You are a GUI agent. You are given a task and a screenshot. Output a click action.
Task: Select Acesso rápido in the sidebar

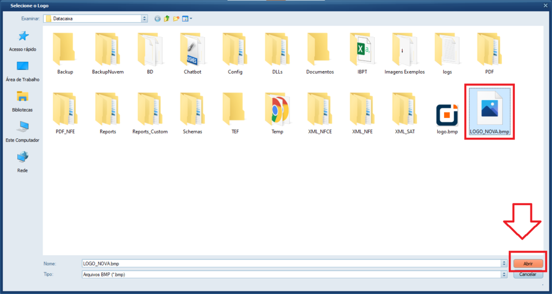(x=23, y=40)
